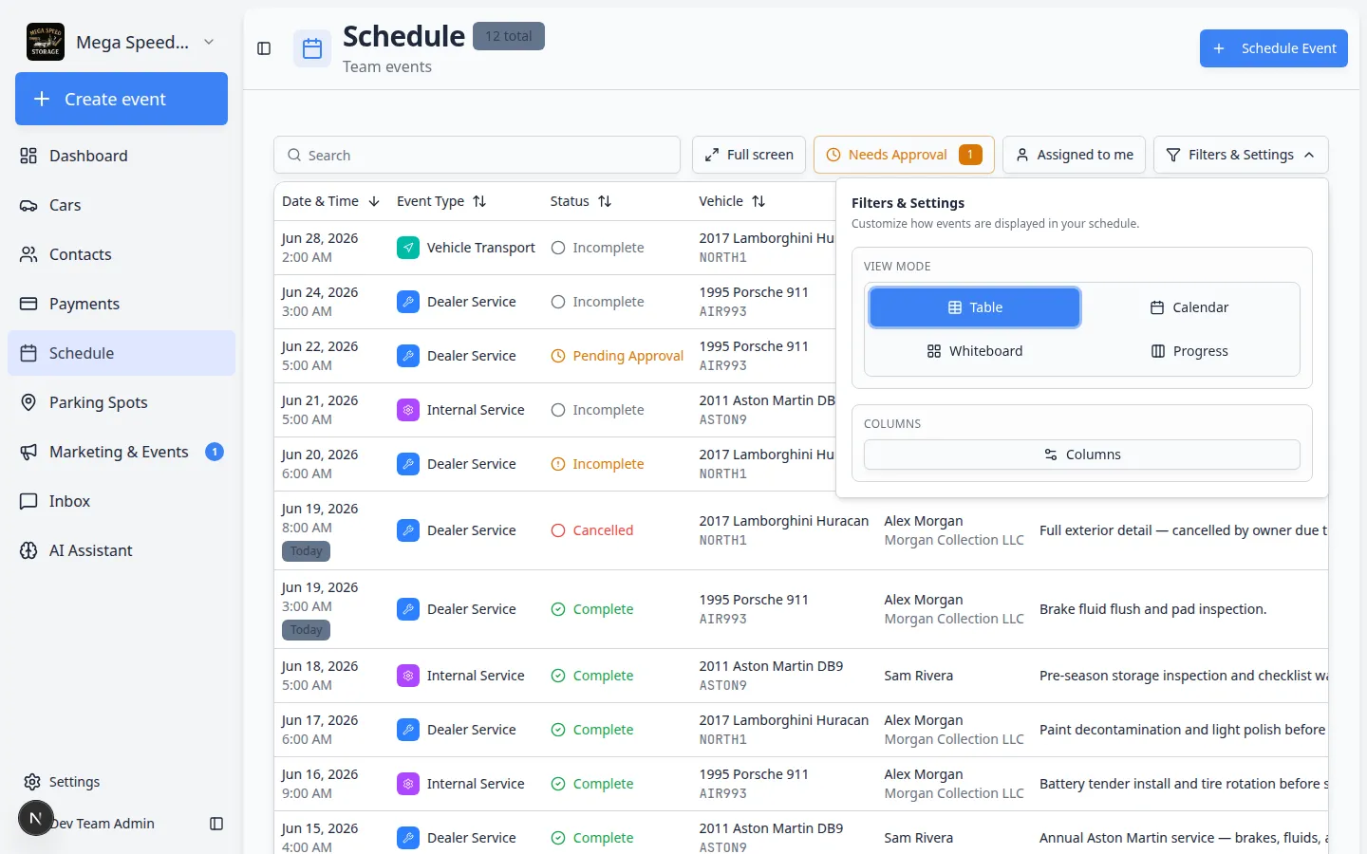Collapse sidebar using the header panel icon

coord(264,48)
